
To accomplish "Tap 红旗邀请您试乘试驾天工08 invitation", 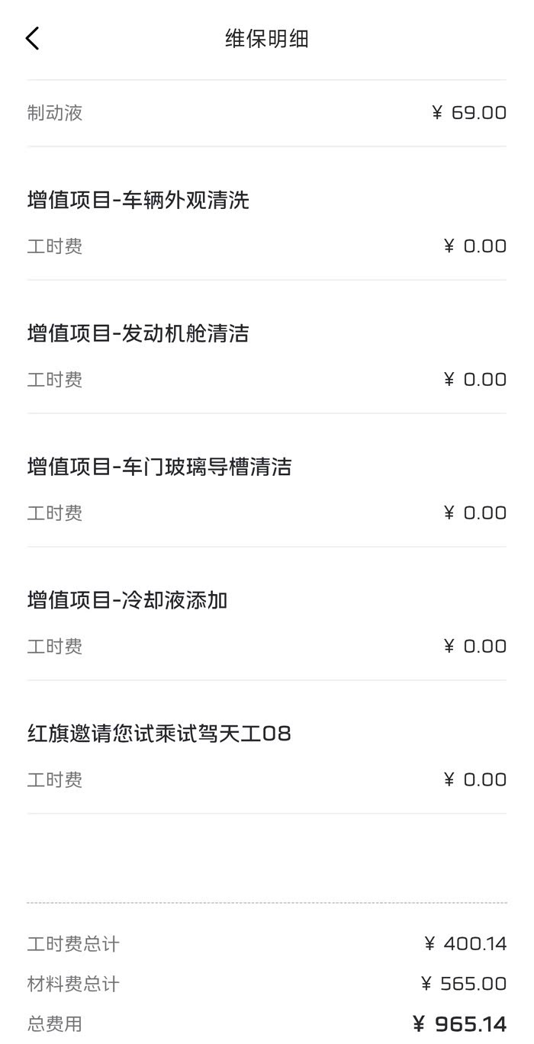I will (x=159, y=734).
